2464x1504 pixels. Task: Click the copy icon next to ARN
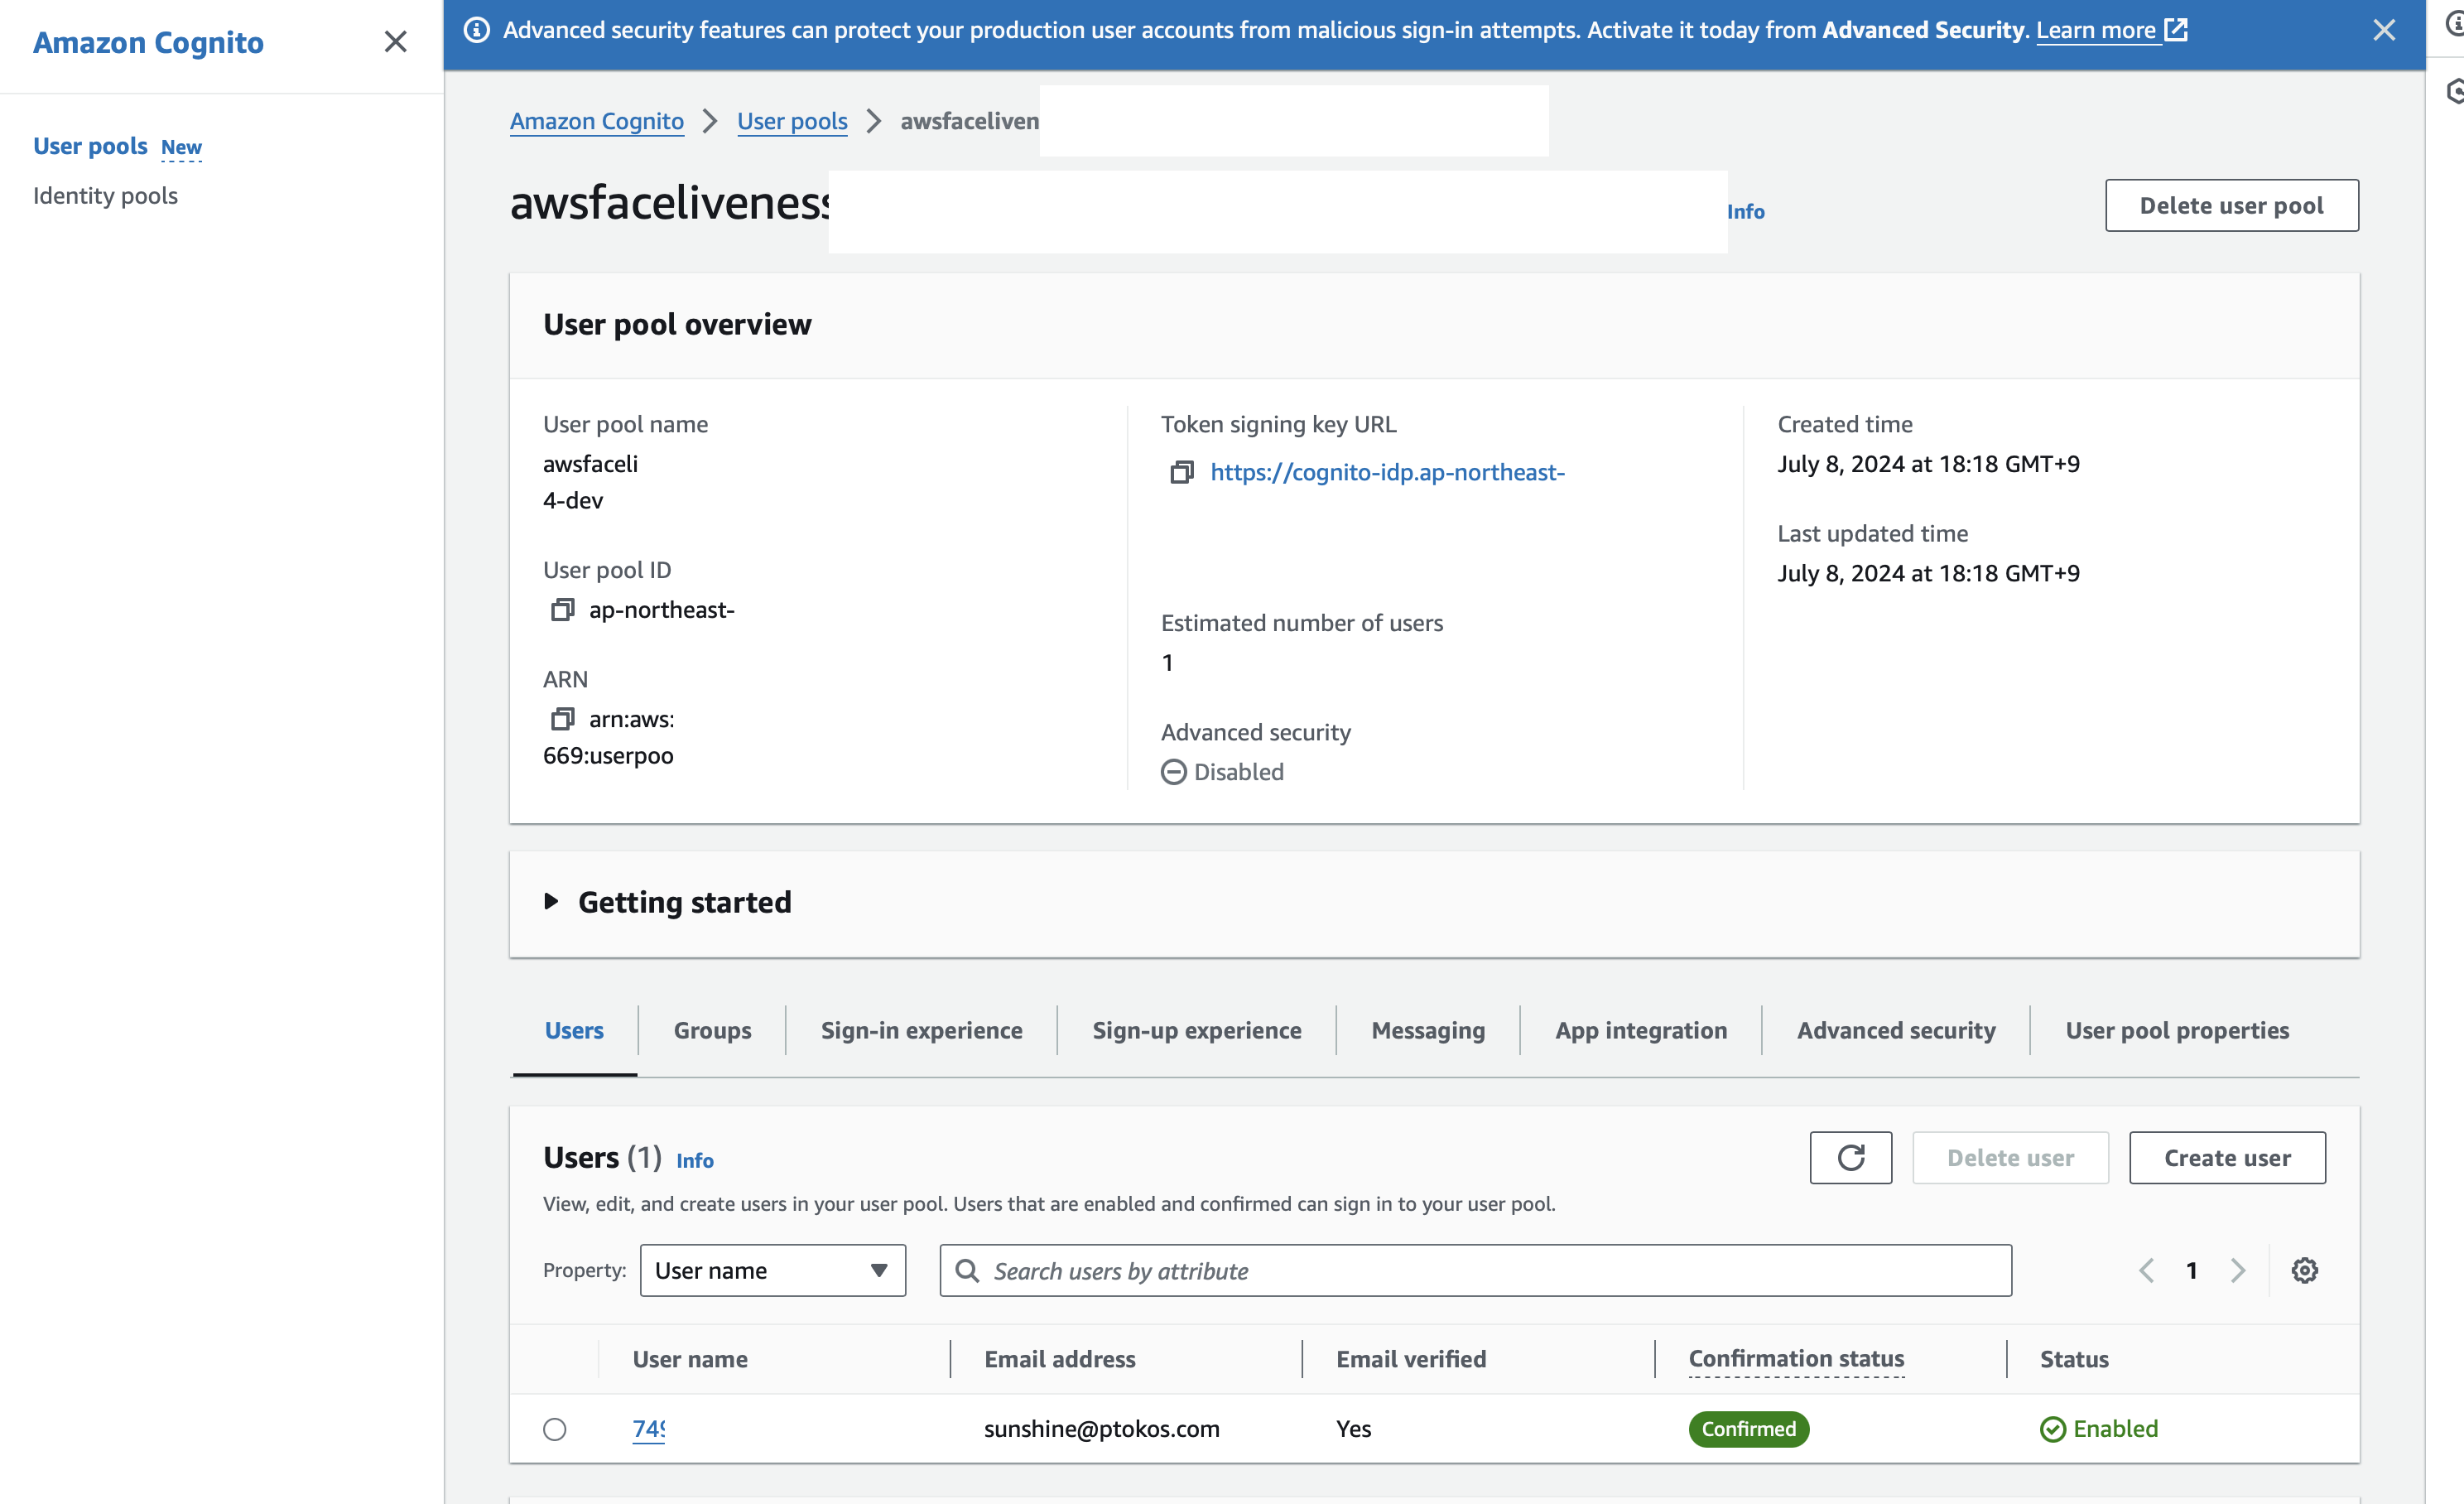pyautogui.click(x=565, y=716)
